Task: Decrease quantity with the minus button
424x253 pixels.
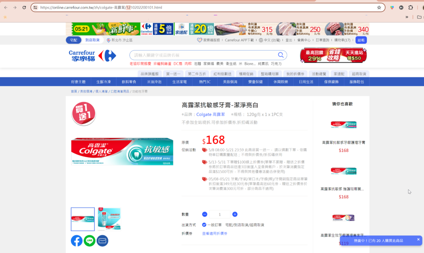Action: tap(205, 214)
